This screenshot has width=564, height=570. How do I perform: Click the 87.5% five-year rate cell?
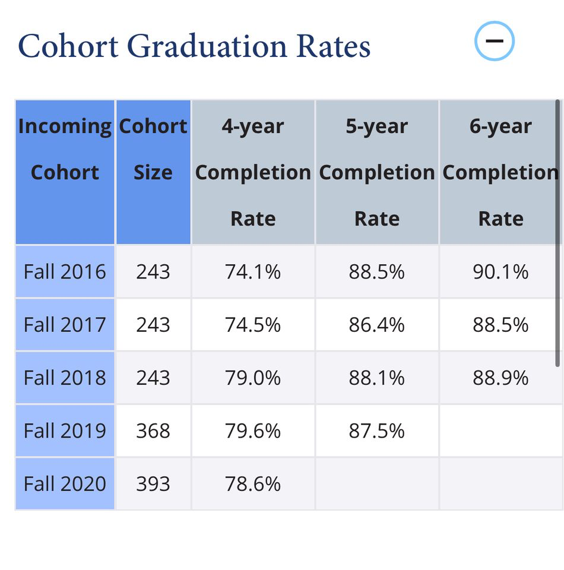pyautogui.click(x=377, y=430)
